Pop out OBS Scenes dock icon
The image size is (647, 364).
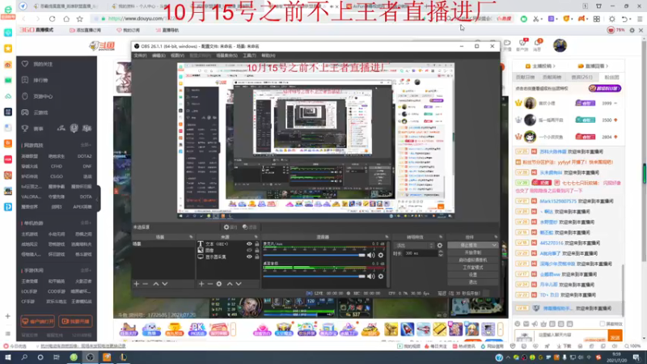click(191, 237)
